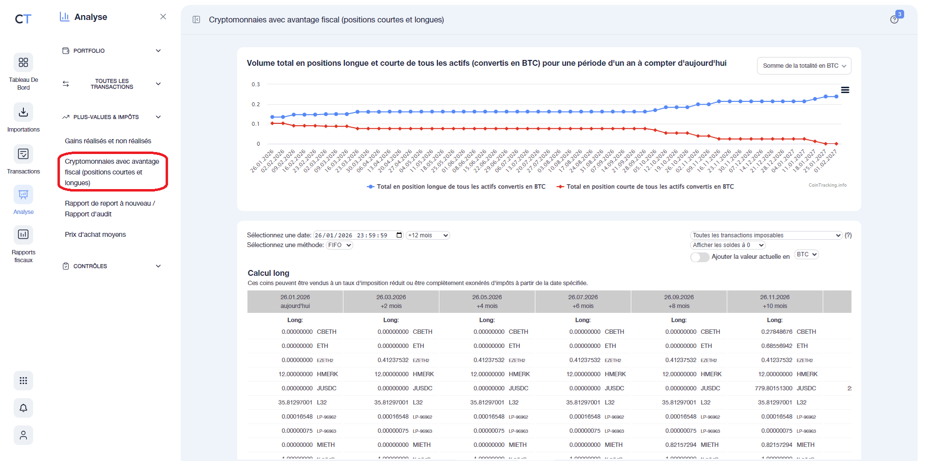
Task: Click the CoinTracking CT logo
Action: click(22, 19)
